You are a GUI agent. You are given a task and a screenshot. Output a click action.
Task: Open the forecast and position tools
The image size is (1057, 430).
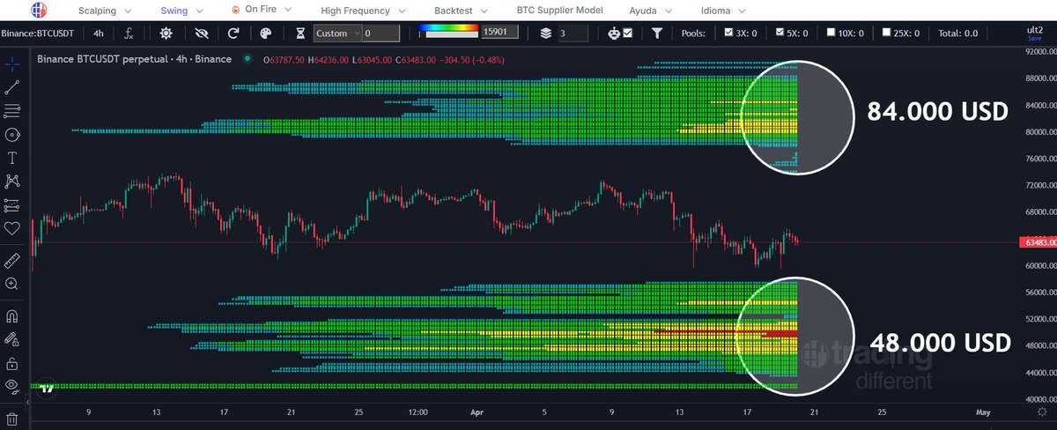(12, 205)
